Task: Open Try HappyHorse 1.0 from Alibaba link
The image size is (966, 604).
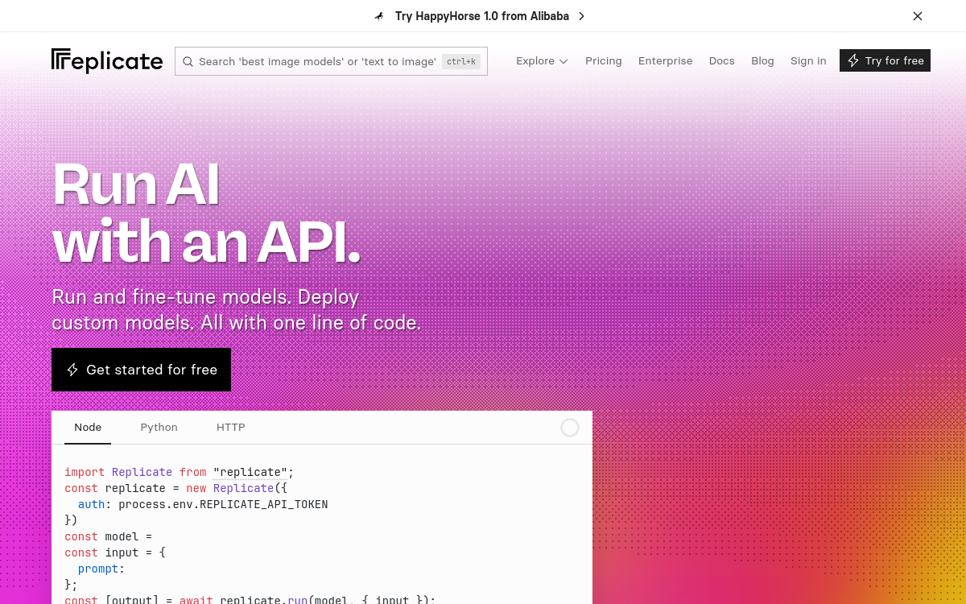Action: tap(482, 16)
